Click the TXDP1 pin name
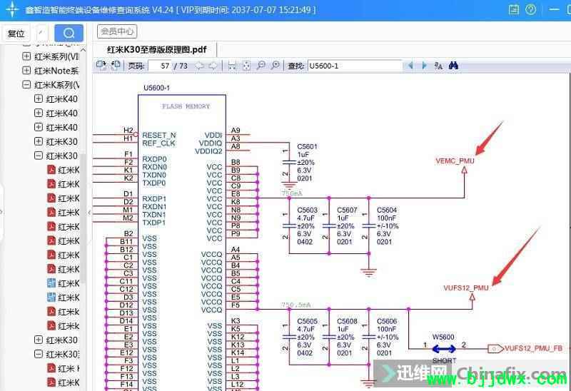 [x=154, y=223]
